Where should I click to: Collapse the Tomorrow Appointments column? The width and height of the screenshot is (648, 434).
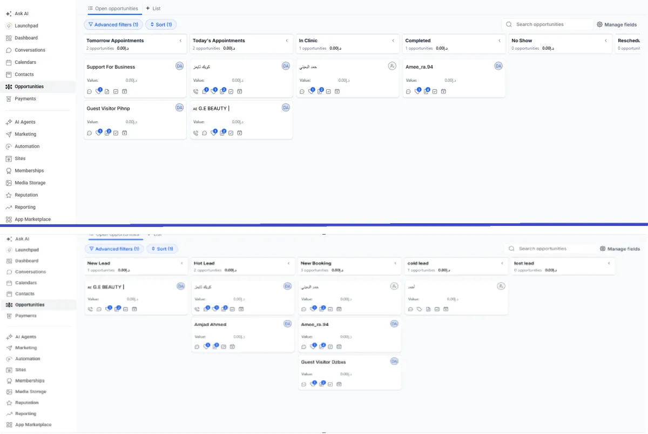pyautogui.click(x=180, y=41)
